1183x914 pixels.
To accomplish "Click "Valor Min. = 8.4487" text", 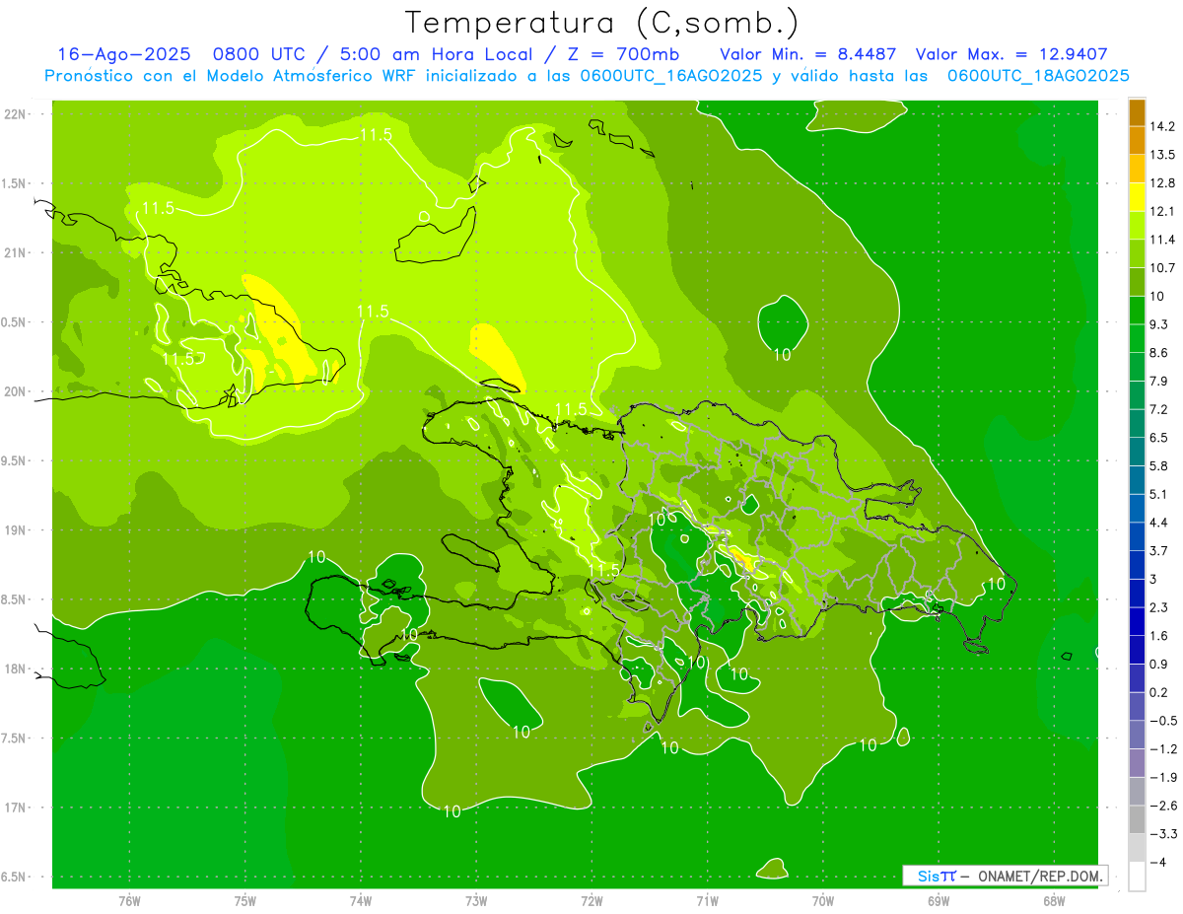I will [x=807, y=54].
